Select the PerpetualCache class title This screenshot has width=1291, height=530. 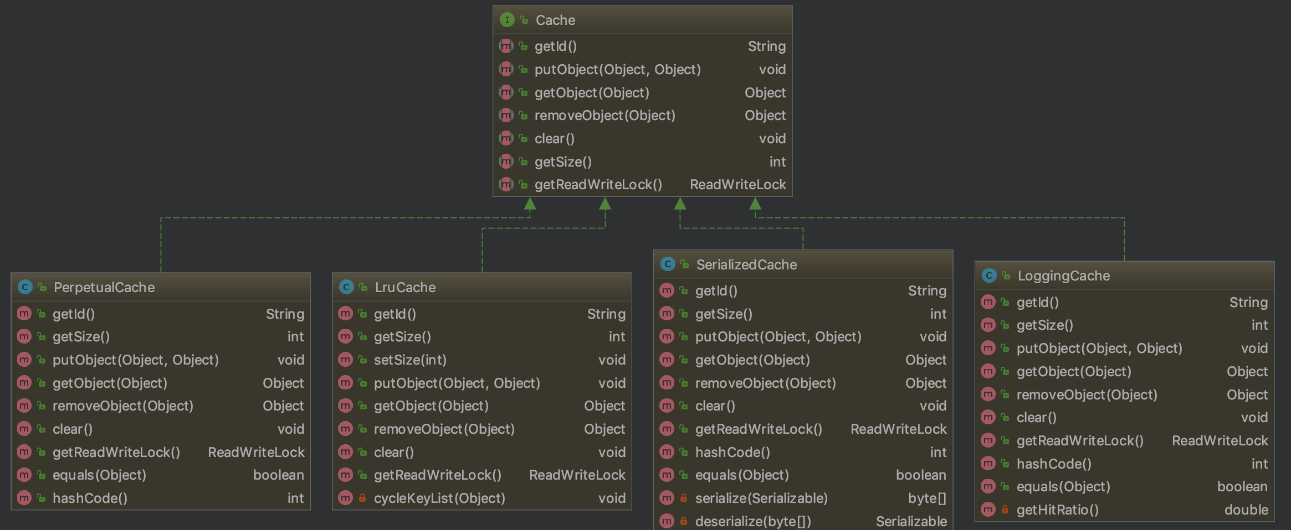pos(104,287)
